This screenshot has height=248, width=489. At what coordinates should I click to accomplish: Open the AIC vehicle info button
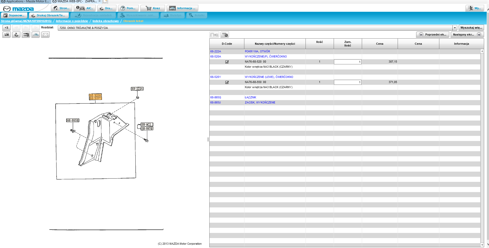click(x=85, y=8)
